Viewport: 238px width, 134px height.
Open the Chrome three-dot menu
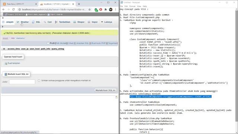[116, 9]
